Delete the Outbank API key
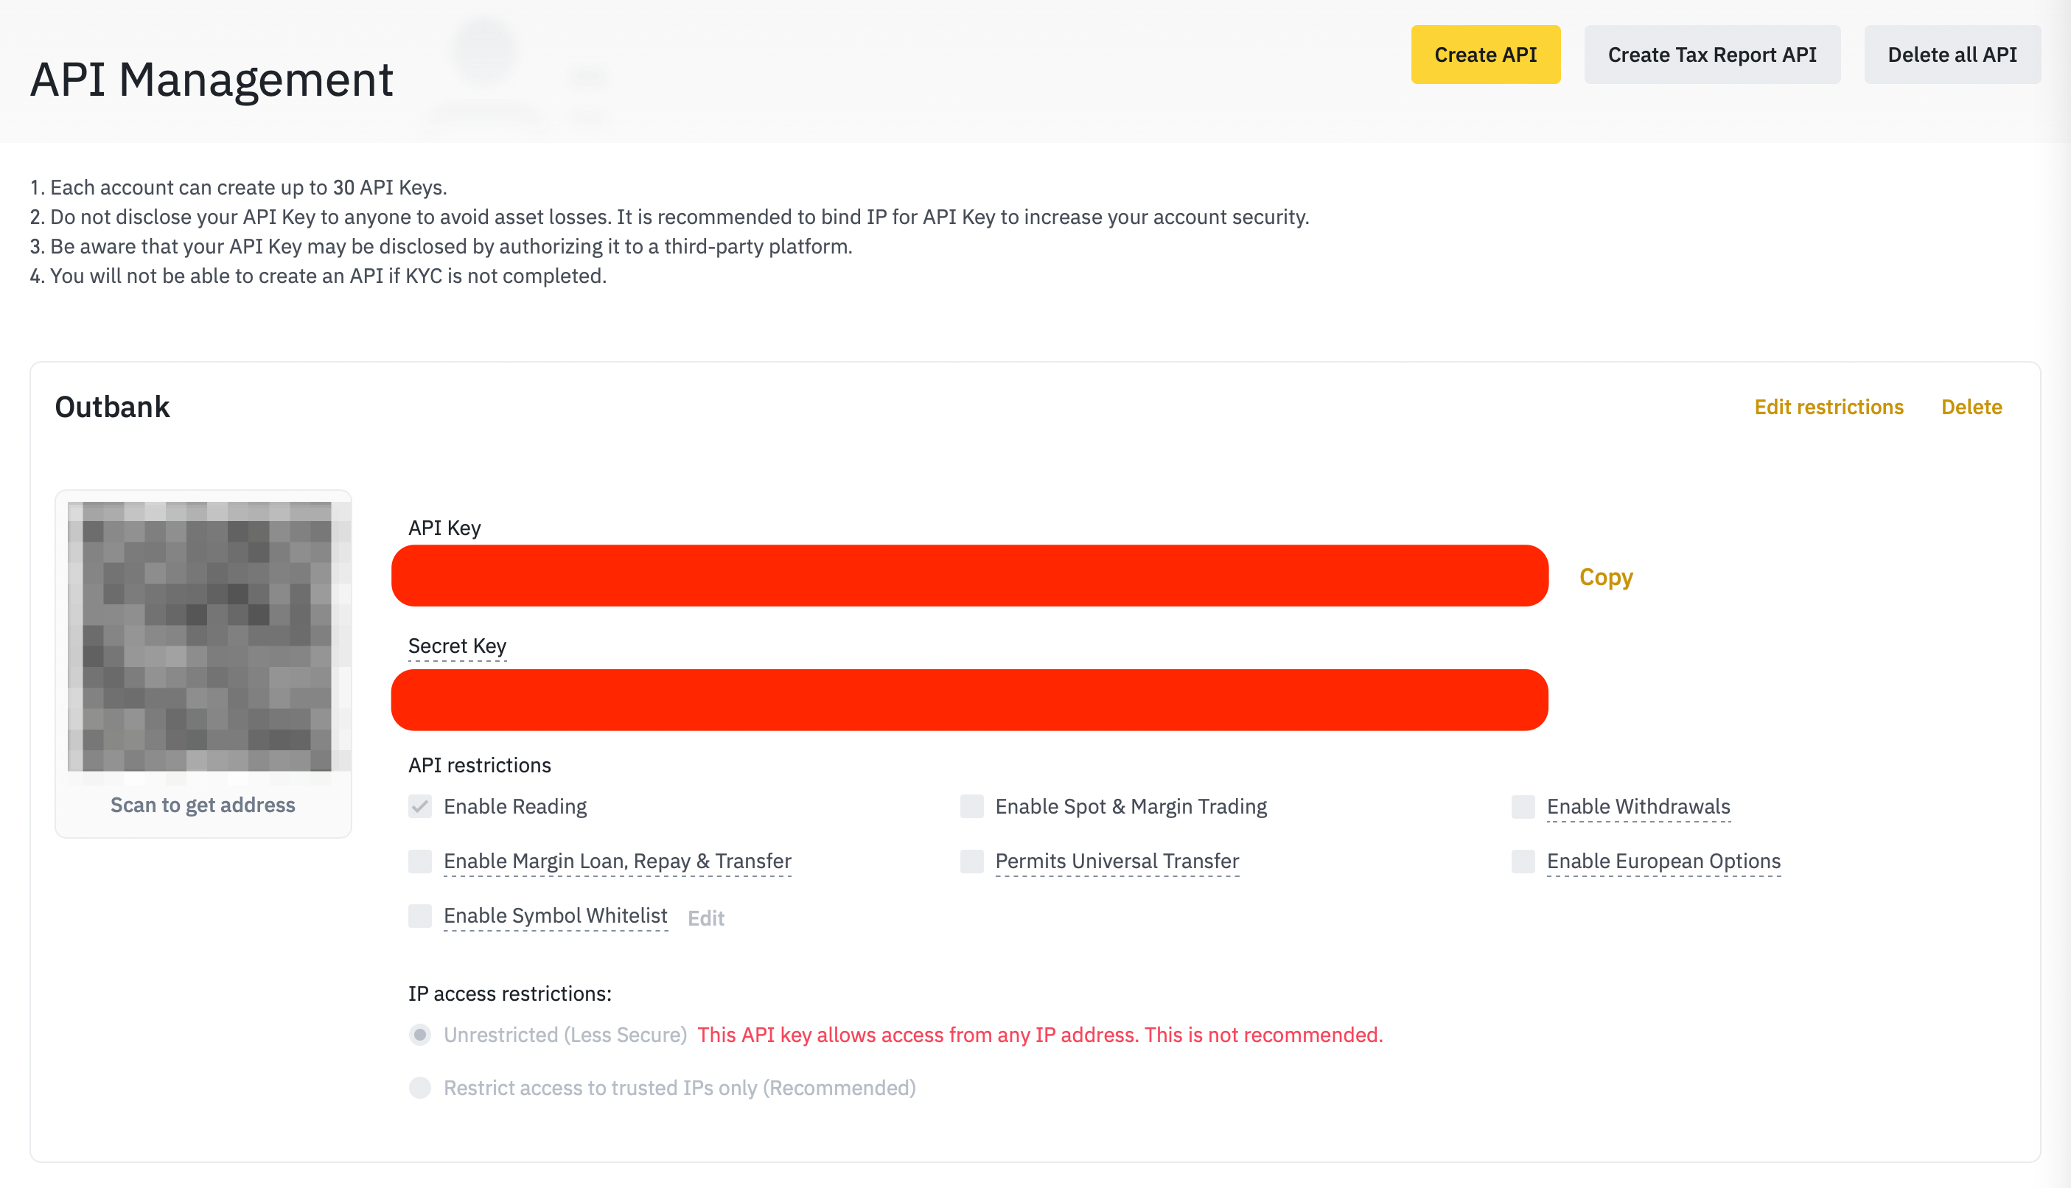2071x1188 pixels. pos(1971,406)
